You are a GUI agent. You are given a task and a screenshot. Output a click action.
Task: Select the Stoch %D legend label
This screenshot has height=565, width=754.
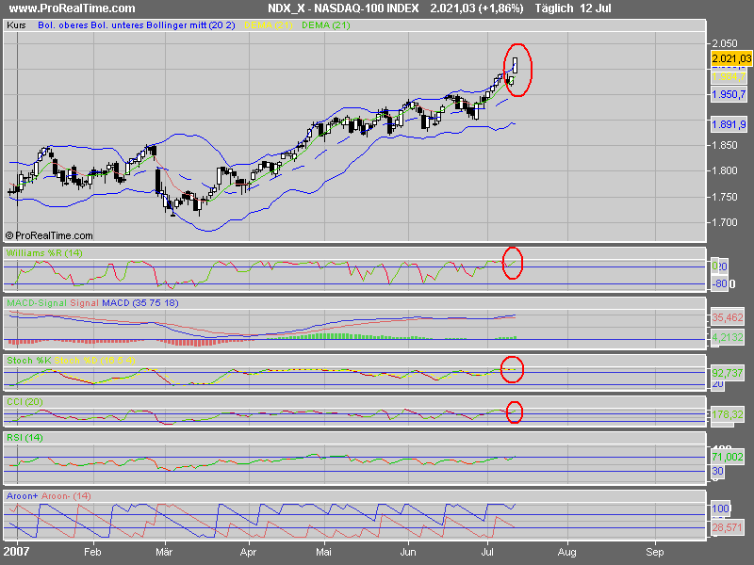(x=95, y=361)
